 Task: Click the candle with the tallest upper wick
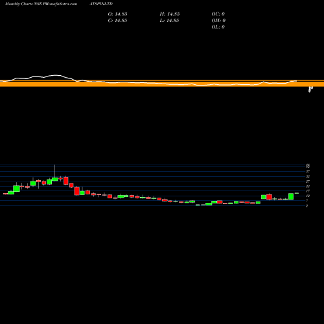tap(55, 179)
